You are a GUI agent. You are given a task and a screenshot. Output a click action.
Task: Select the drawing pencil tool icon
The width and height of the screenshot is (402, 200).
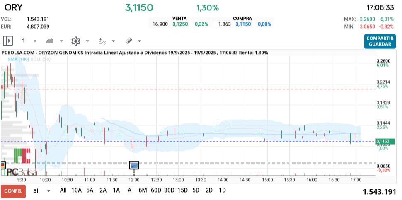pyautogui.click(x=129, y=41)
